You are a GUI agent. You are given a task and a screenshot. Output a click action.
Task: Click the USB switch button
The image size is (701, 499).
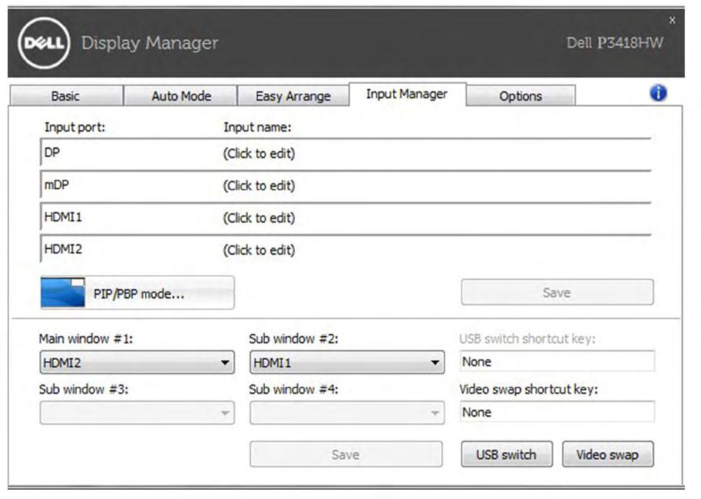coord(507,454)
